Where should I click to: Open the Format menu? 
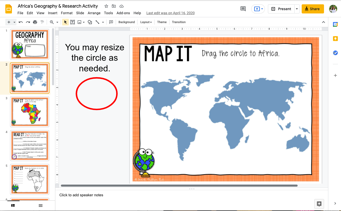coord(66,13)
